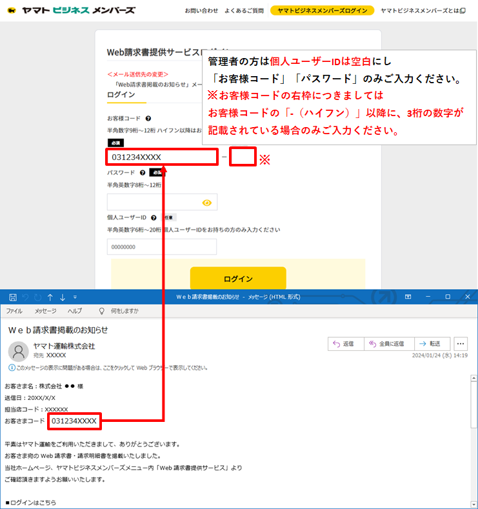
Task: Open the メッセージ ribbon tab
Action: pos(45,311)
